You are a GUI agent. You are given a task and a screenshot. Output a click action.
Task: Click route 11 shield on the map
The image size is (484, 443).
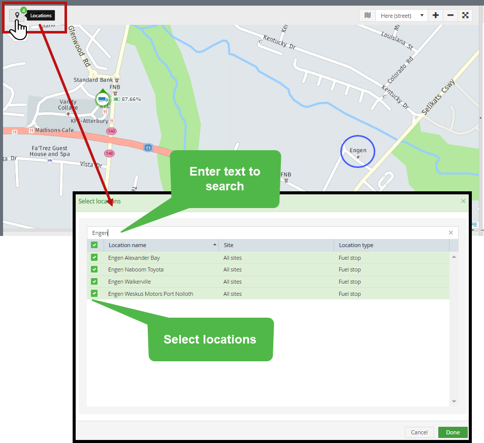(x=148, y=148)
